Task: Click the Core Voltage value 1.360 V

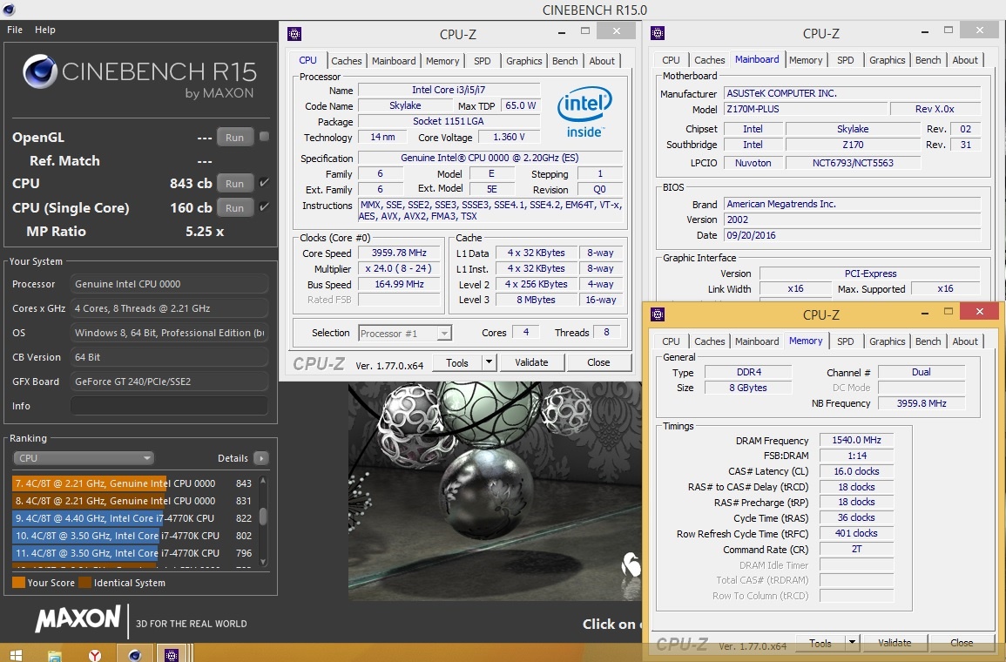Action: pyautogui.click(x=509, y=137)
